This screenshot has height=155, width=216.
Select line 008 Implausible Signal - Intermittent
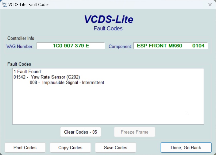tap(67, 83)
